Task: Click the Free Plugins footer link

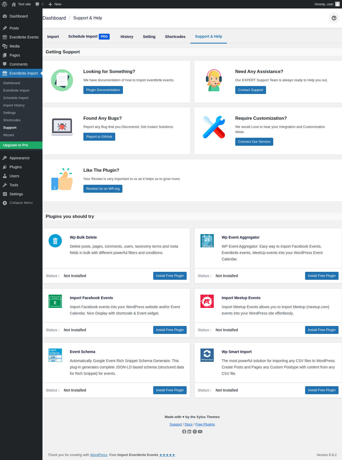Action: 205,424
